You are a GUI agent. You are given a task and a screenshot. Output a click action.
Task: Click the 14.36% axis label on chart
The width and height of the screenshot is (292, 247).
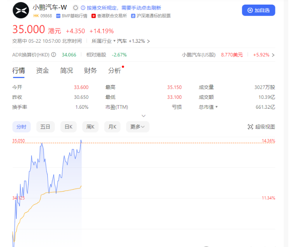pos(268,141)
